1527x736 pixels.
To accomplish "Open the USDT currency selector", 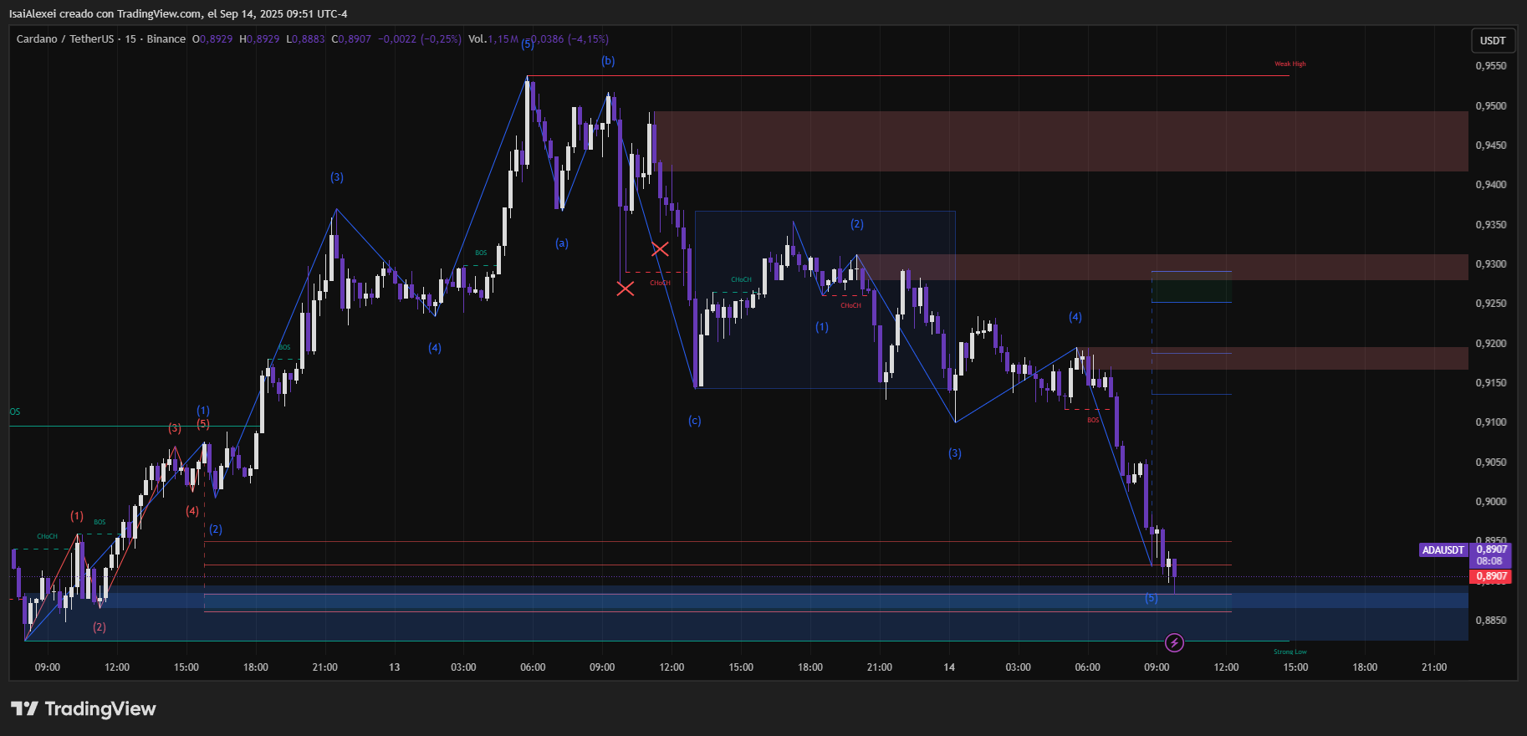I will 1492,40.
